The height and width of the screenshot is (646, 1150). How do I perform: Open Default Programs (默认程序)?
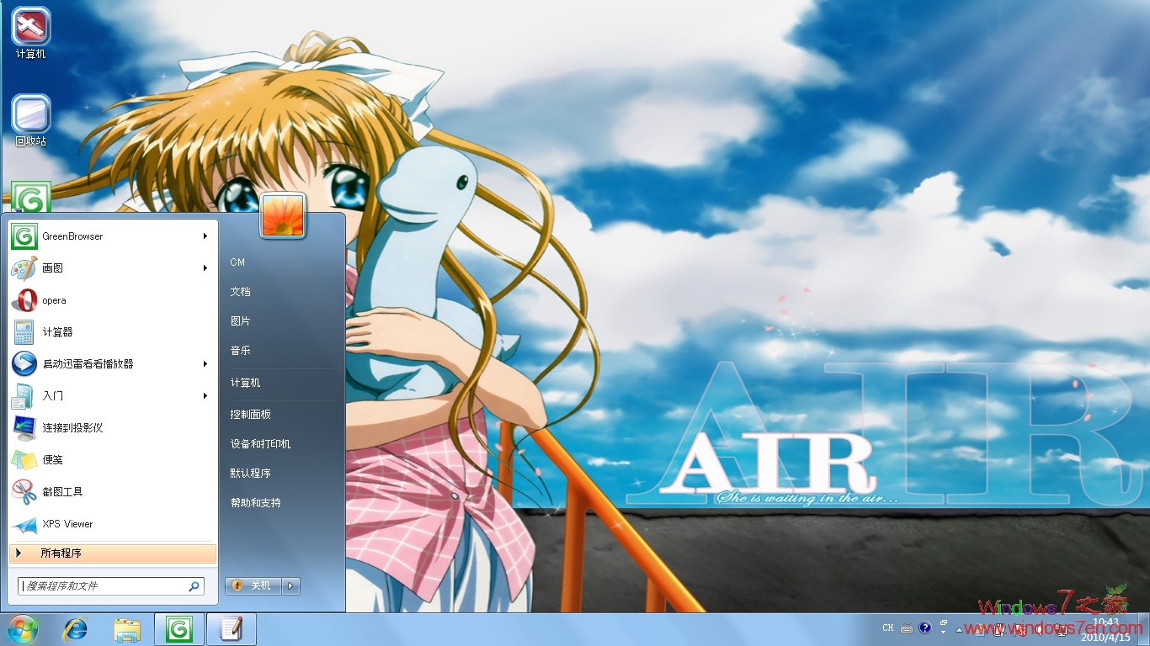click(282, 474)
